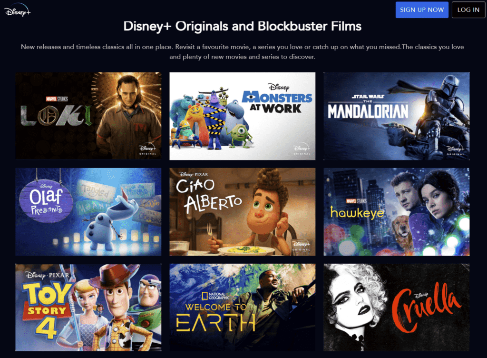
Task: Click Disney+ Original badge on Loki tile
Action: pos(147,149)
